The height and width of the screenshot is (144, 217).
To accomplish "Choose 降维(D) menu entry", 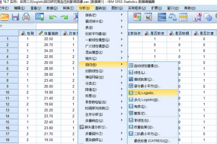I will tap(103, 90).
